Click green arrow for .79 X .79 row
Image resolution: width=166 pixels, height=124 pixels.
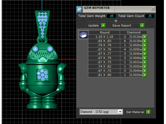pos(145,45)
